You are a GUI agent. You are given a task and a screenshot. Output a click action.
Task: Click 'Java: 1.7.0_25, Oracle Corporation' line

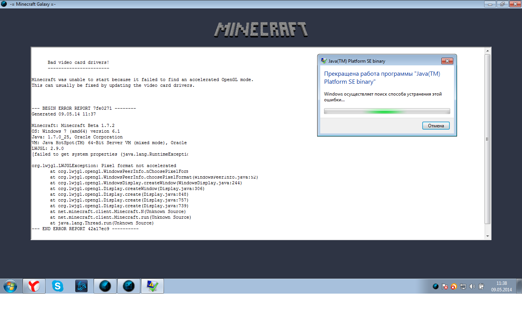[77, 137]
